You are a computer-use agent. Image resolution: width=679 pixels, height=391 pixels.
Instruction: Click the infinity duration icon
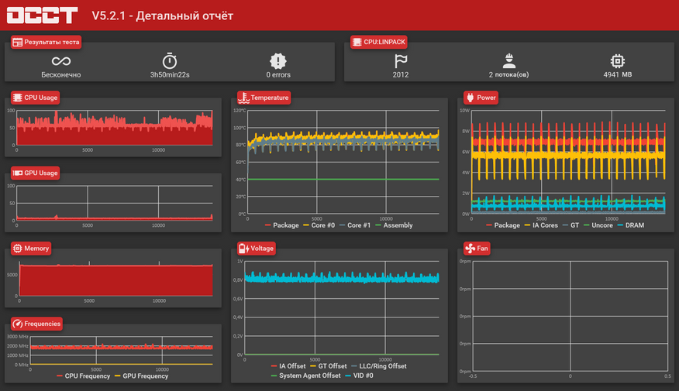(x=60, y=61)
